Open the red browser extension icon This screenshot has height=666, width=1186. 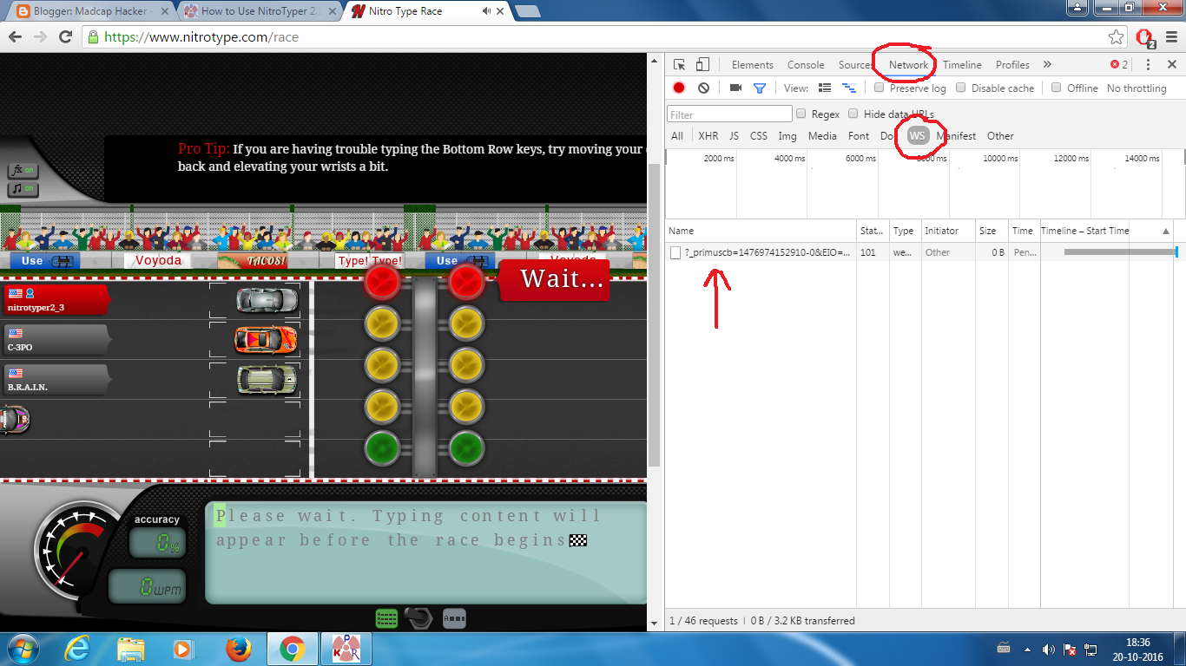(1145, 38)
